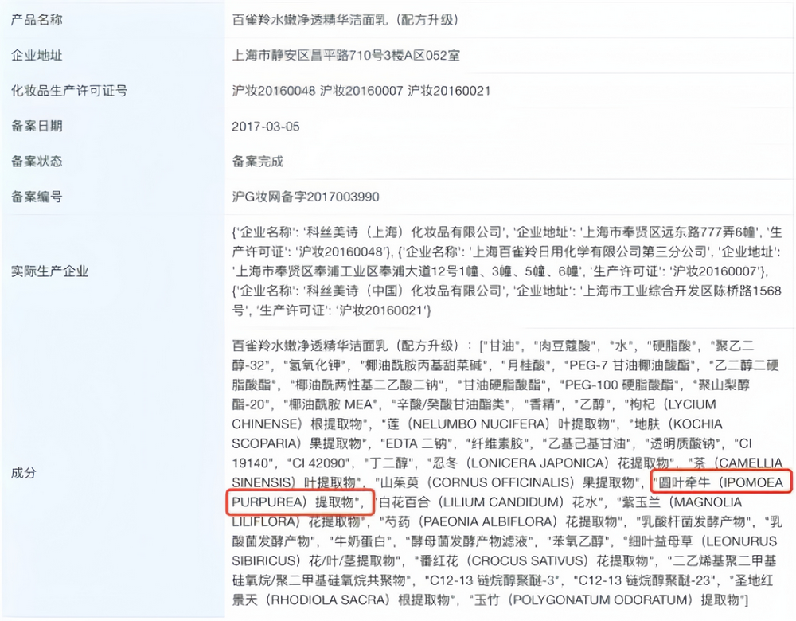
Task: Click the date value 2017-03-05
Action: [x=266, y=127]
